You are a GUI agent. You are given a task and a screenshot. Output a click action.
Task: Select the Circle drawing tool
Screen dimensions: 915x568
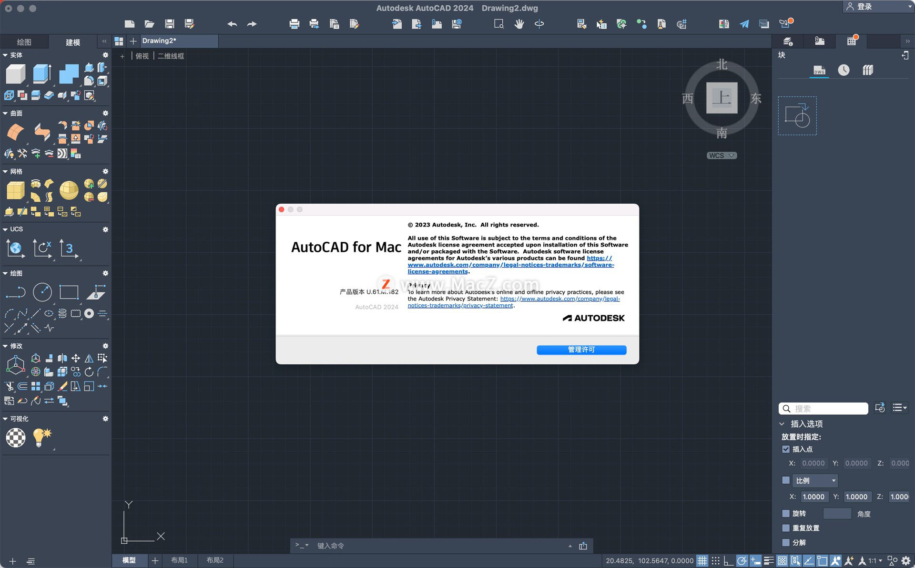coord(42,292)
